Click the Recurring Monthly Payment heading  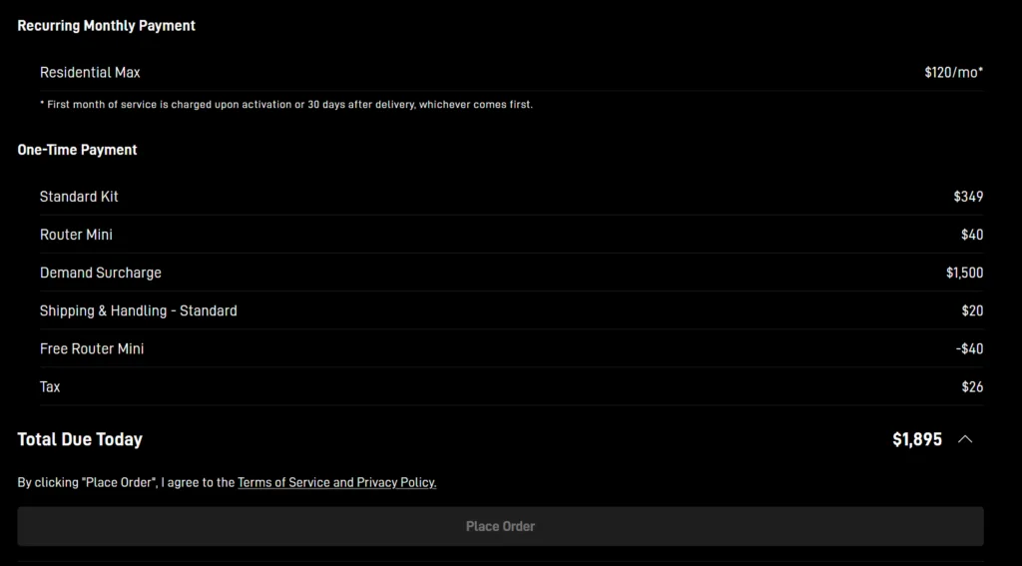point(107,26)
